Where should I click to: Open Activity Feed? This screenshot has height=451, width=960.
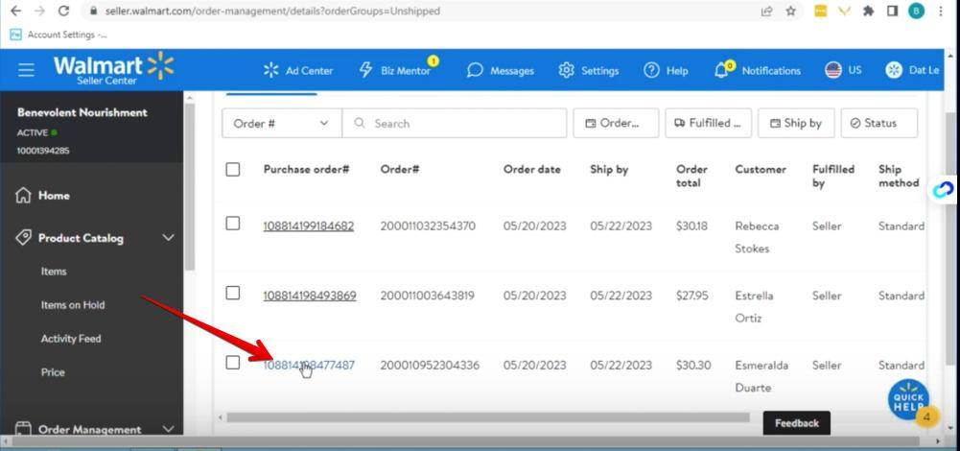(71, 338)
